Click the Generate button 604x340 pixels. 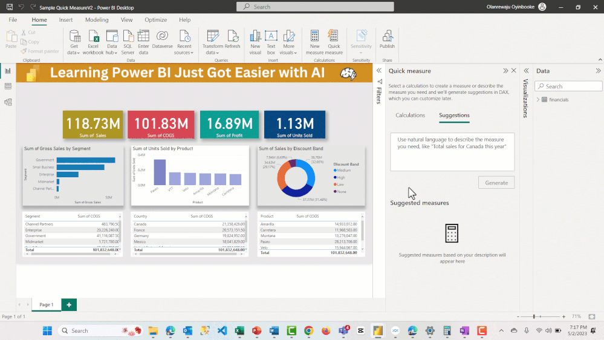496,183
